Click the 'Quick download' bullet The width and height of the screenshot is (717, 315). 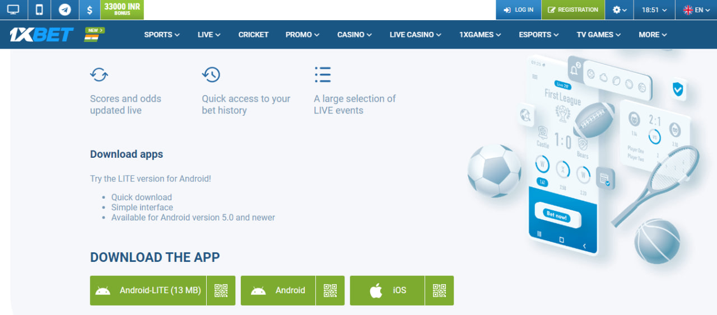click(142, 198)
